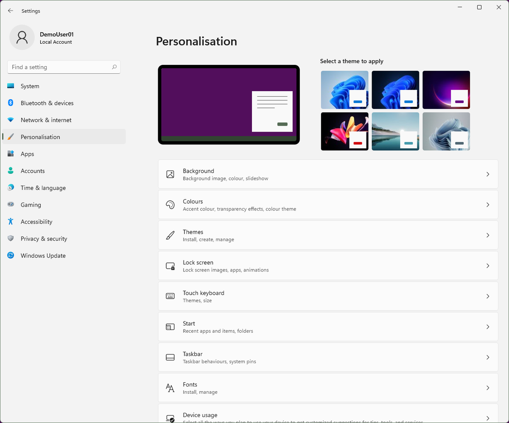Screen dimensions: 509x423
Task: Select Time & language label in sidebar
Action: pos(43,188)
